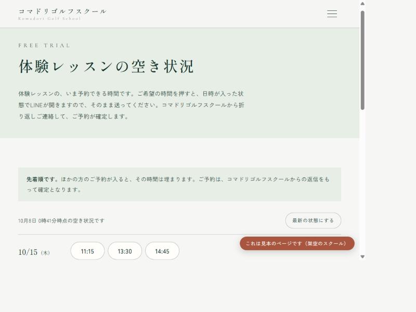Click the コマドリゴルフスクール site logo
The width and height of the screenshot is (416, 312).
pyautogui.click(x=62, y=14)
